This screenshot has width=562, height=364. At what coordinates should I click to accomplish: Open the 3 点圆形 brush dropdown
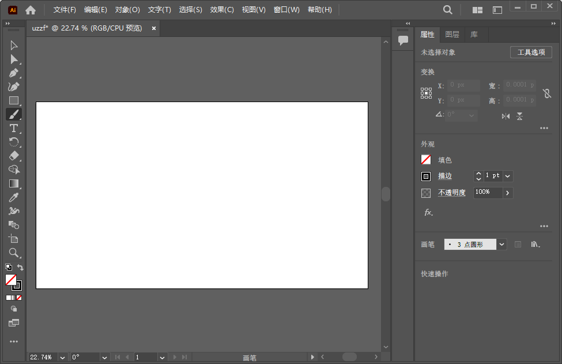[x=501, y=244]
